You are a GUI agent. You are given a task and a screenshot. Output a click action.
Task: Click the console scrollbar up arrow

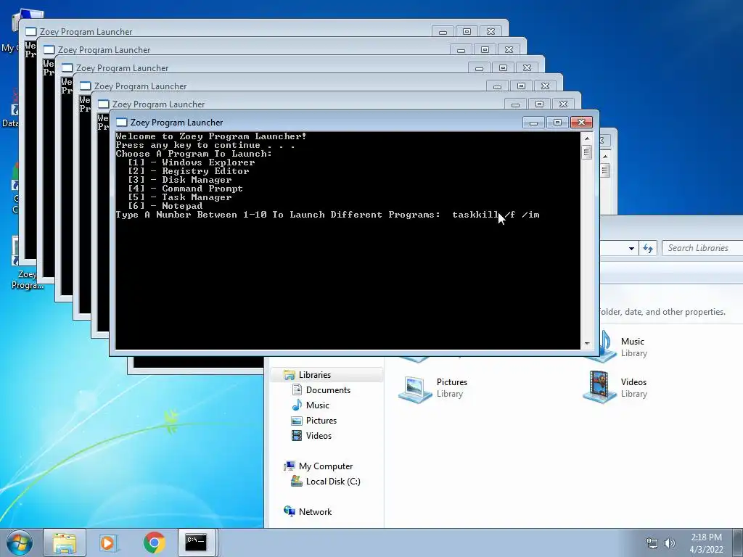pyautogui.click(x=587, y=139)
